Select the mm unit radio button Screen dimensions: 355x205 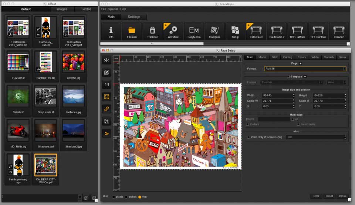click(140, 197)
